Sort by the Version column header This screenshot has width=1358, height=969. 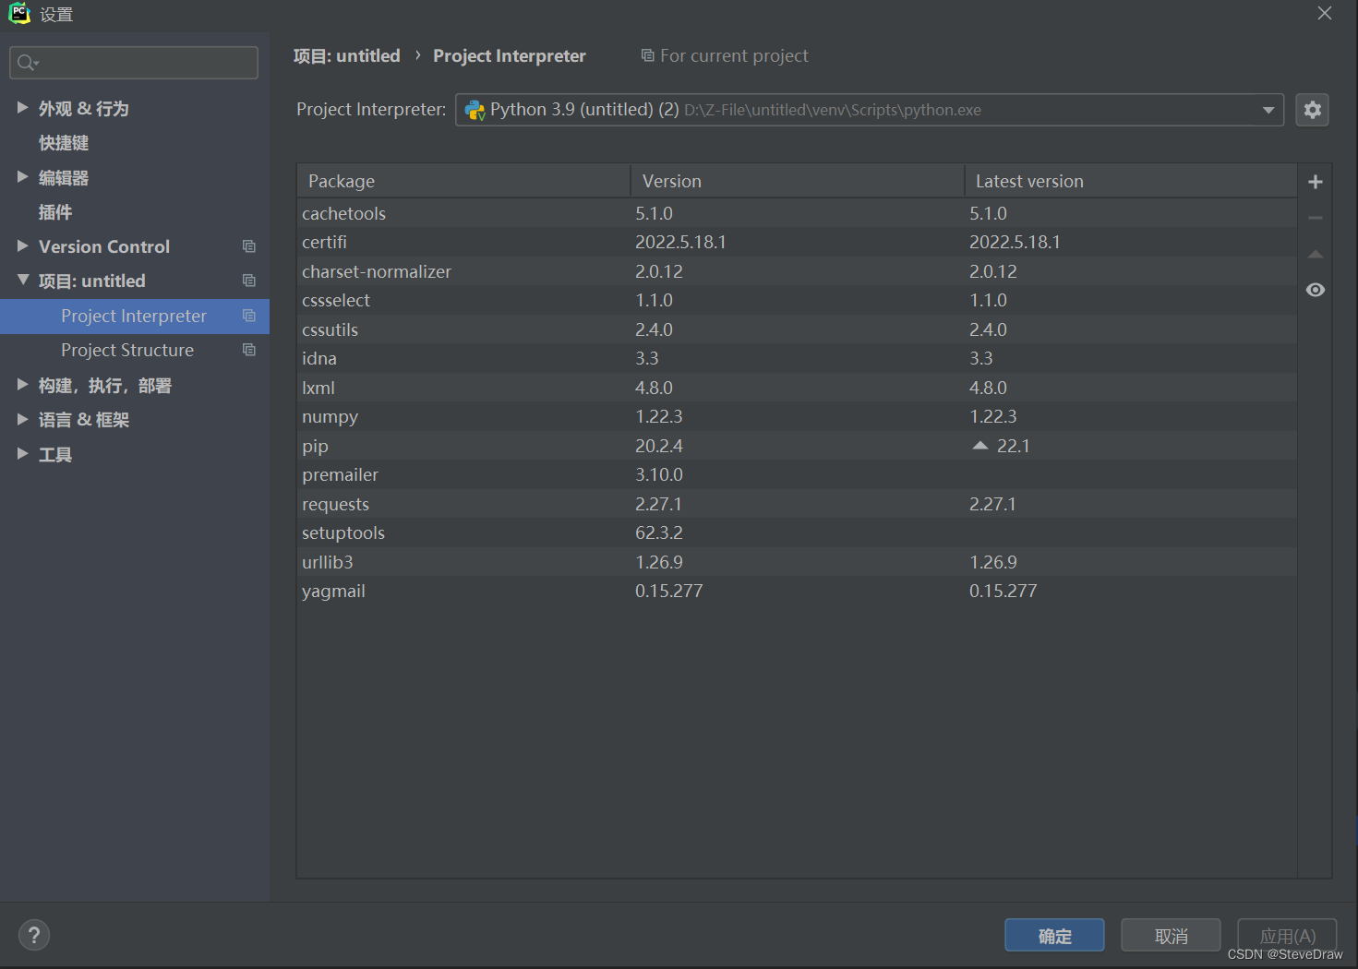(798, 181)
